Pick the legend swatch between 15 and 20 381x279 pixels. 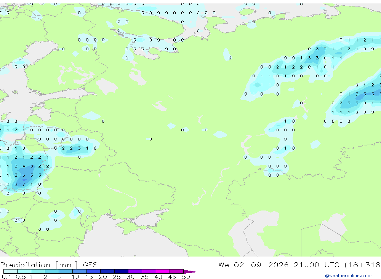[x=94, y=271]
